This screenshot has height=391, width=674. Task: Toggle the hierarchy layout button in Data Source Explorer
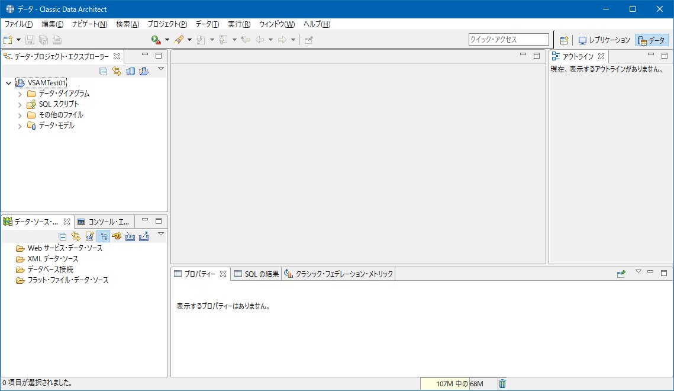tap(103, 236)
